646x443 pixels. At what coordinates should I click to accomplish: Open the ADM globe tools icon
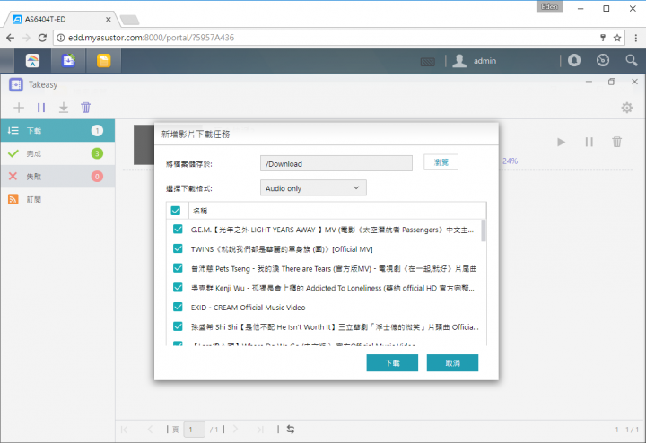pyautogui.click(x=603, y=60)
